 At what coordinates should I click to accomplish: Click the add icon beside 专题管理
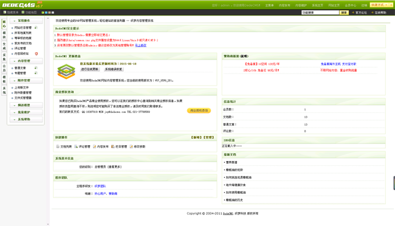[x=36, y=73]
